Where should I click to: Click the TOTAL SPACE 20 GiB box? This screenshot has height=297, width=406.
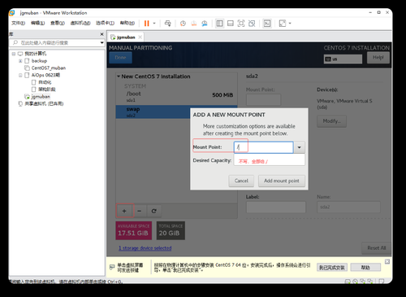tap(171, 230)
